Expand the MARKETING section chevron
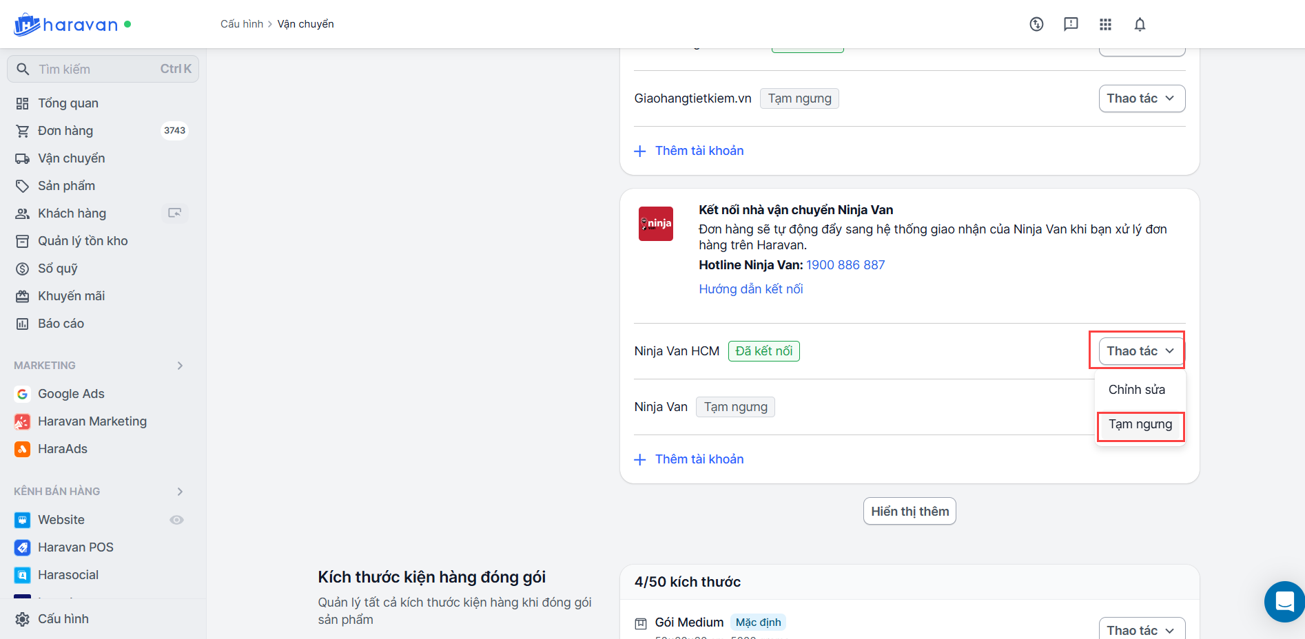Screen dimensions: 1305x639 click(180, 366)
